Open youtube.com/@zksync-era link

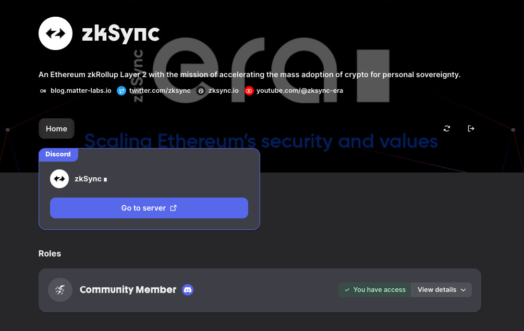tap(300, 91)
